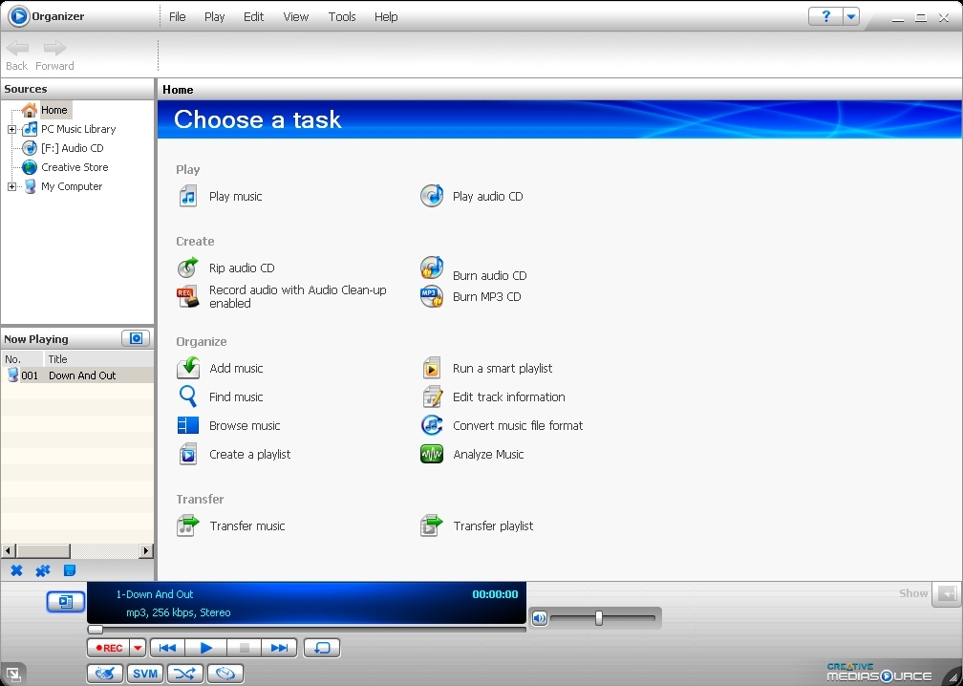Open the REC button dropdown arrow
The height and width of the screenshot is (686, 963).
pyautogui.click(x=138, y=648)
